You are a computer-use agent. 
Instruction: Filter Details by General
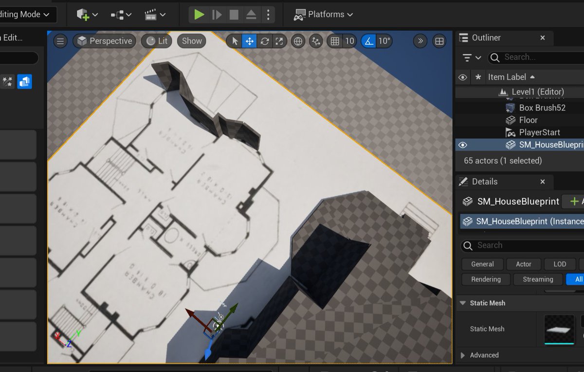482,264
